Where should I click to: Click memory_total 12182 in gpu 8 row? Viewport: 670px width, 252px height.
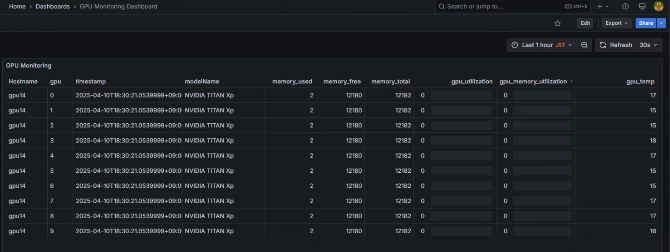403,216
